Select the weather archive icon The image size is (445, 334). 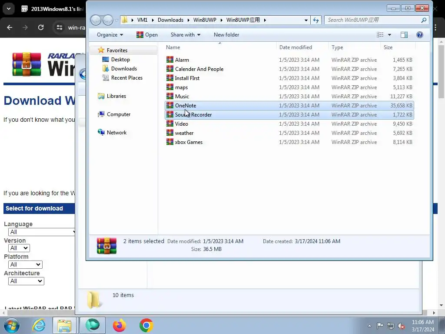pos(170,133)
